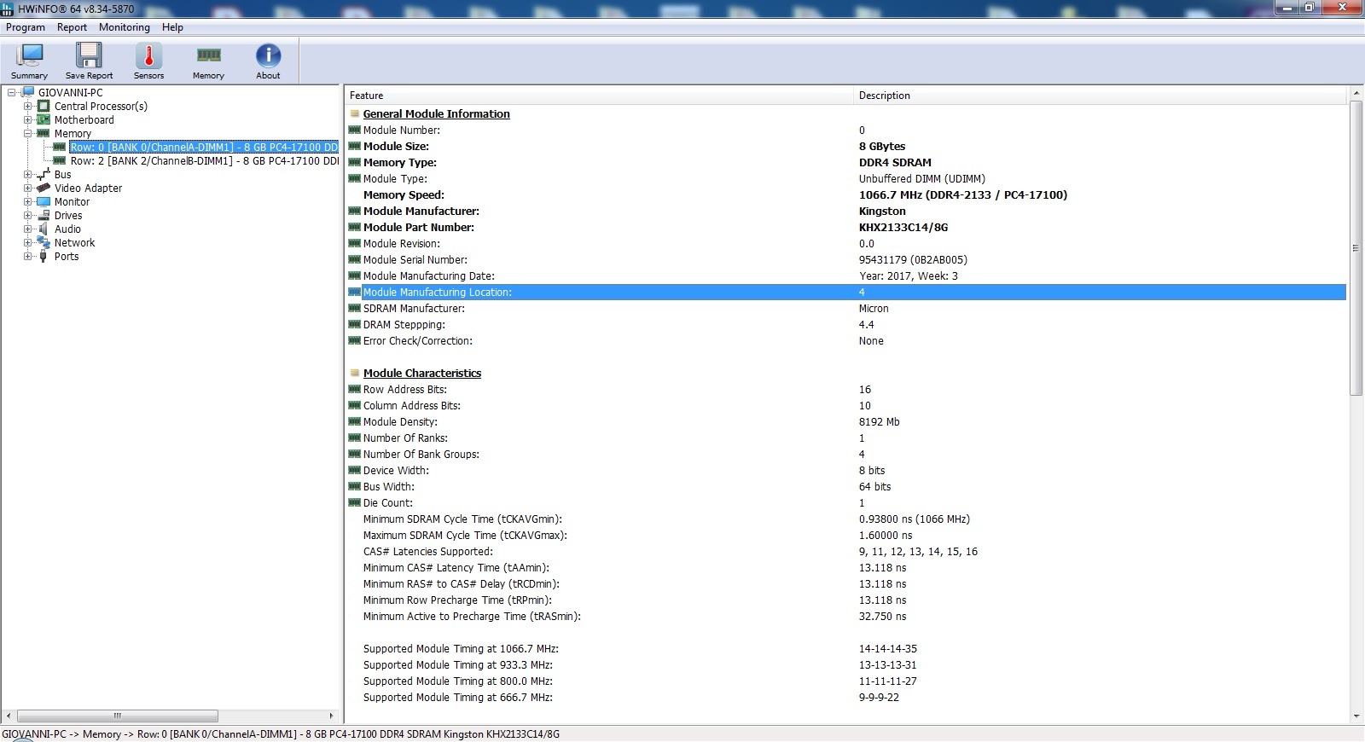Select the Memory Speed row
This screenshot has height=742, width=1365.
(x=846, y=194)
